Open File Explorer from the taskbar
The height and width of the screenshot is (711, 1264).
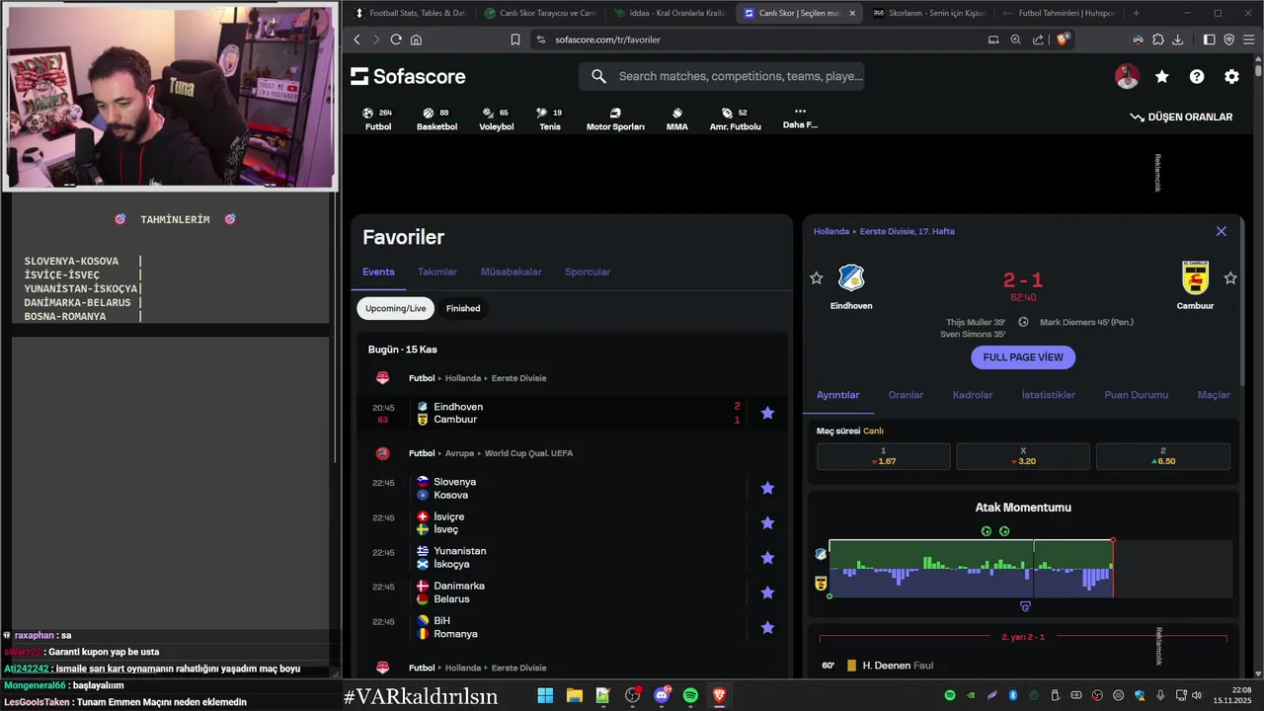[x=574, y=695]
